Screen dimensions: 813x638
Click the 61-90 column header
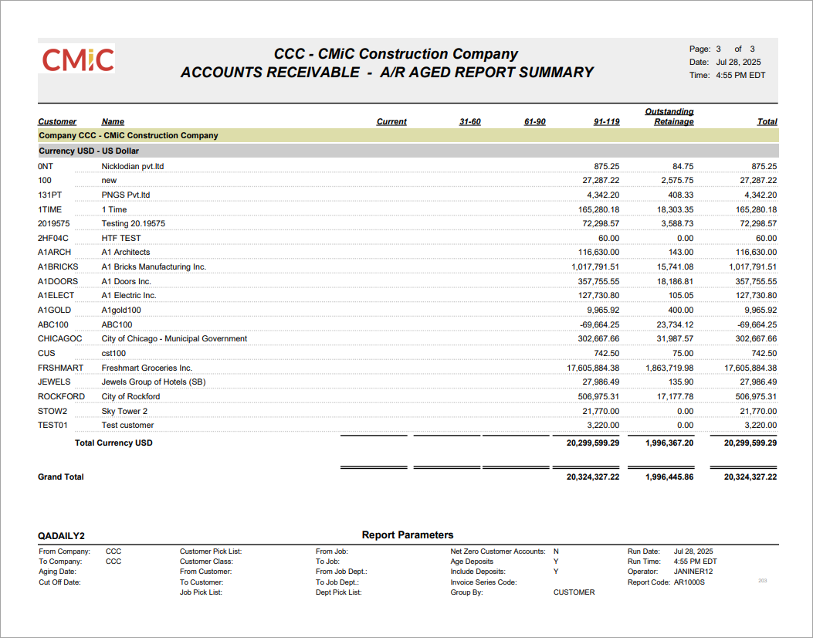tap(534, 121)
